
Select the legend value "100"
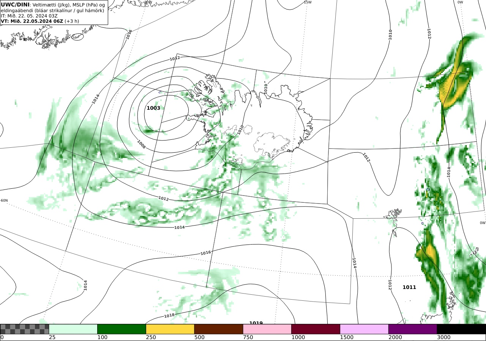102,337
